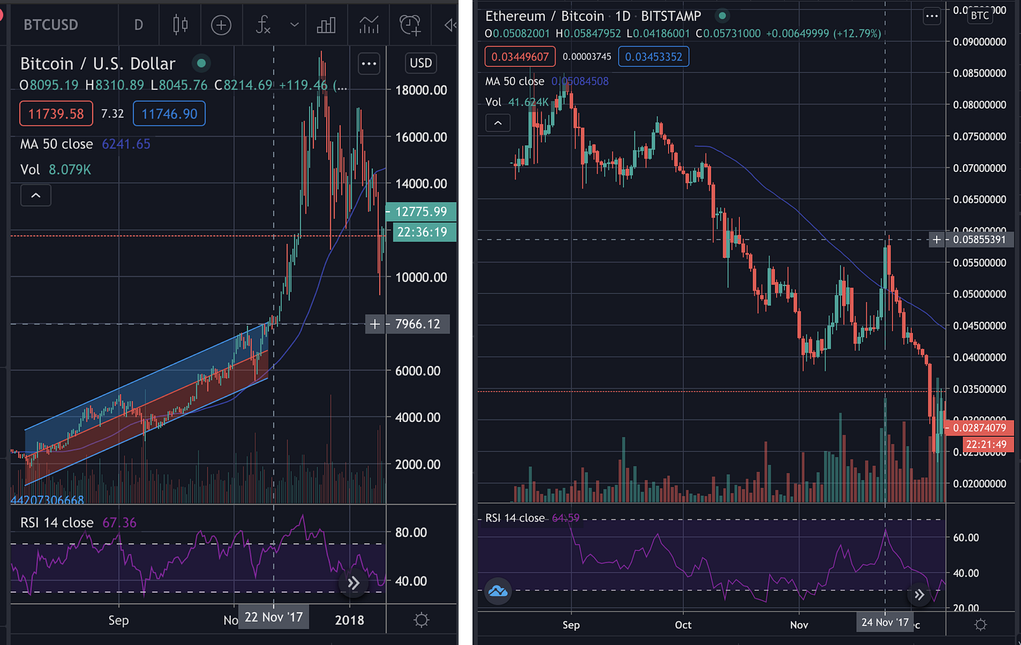Click the bar replay rewind icon
Screen dimensions: 1021x645
(450, 25)
